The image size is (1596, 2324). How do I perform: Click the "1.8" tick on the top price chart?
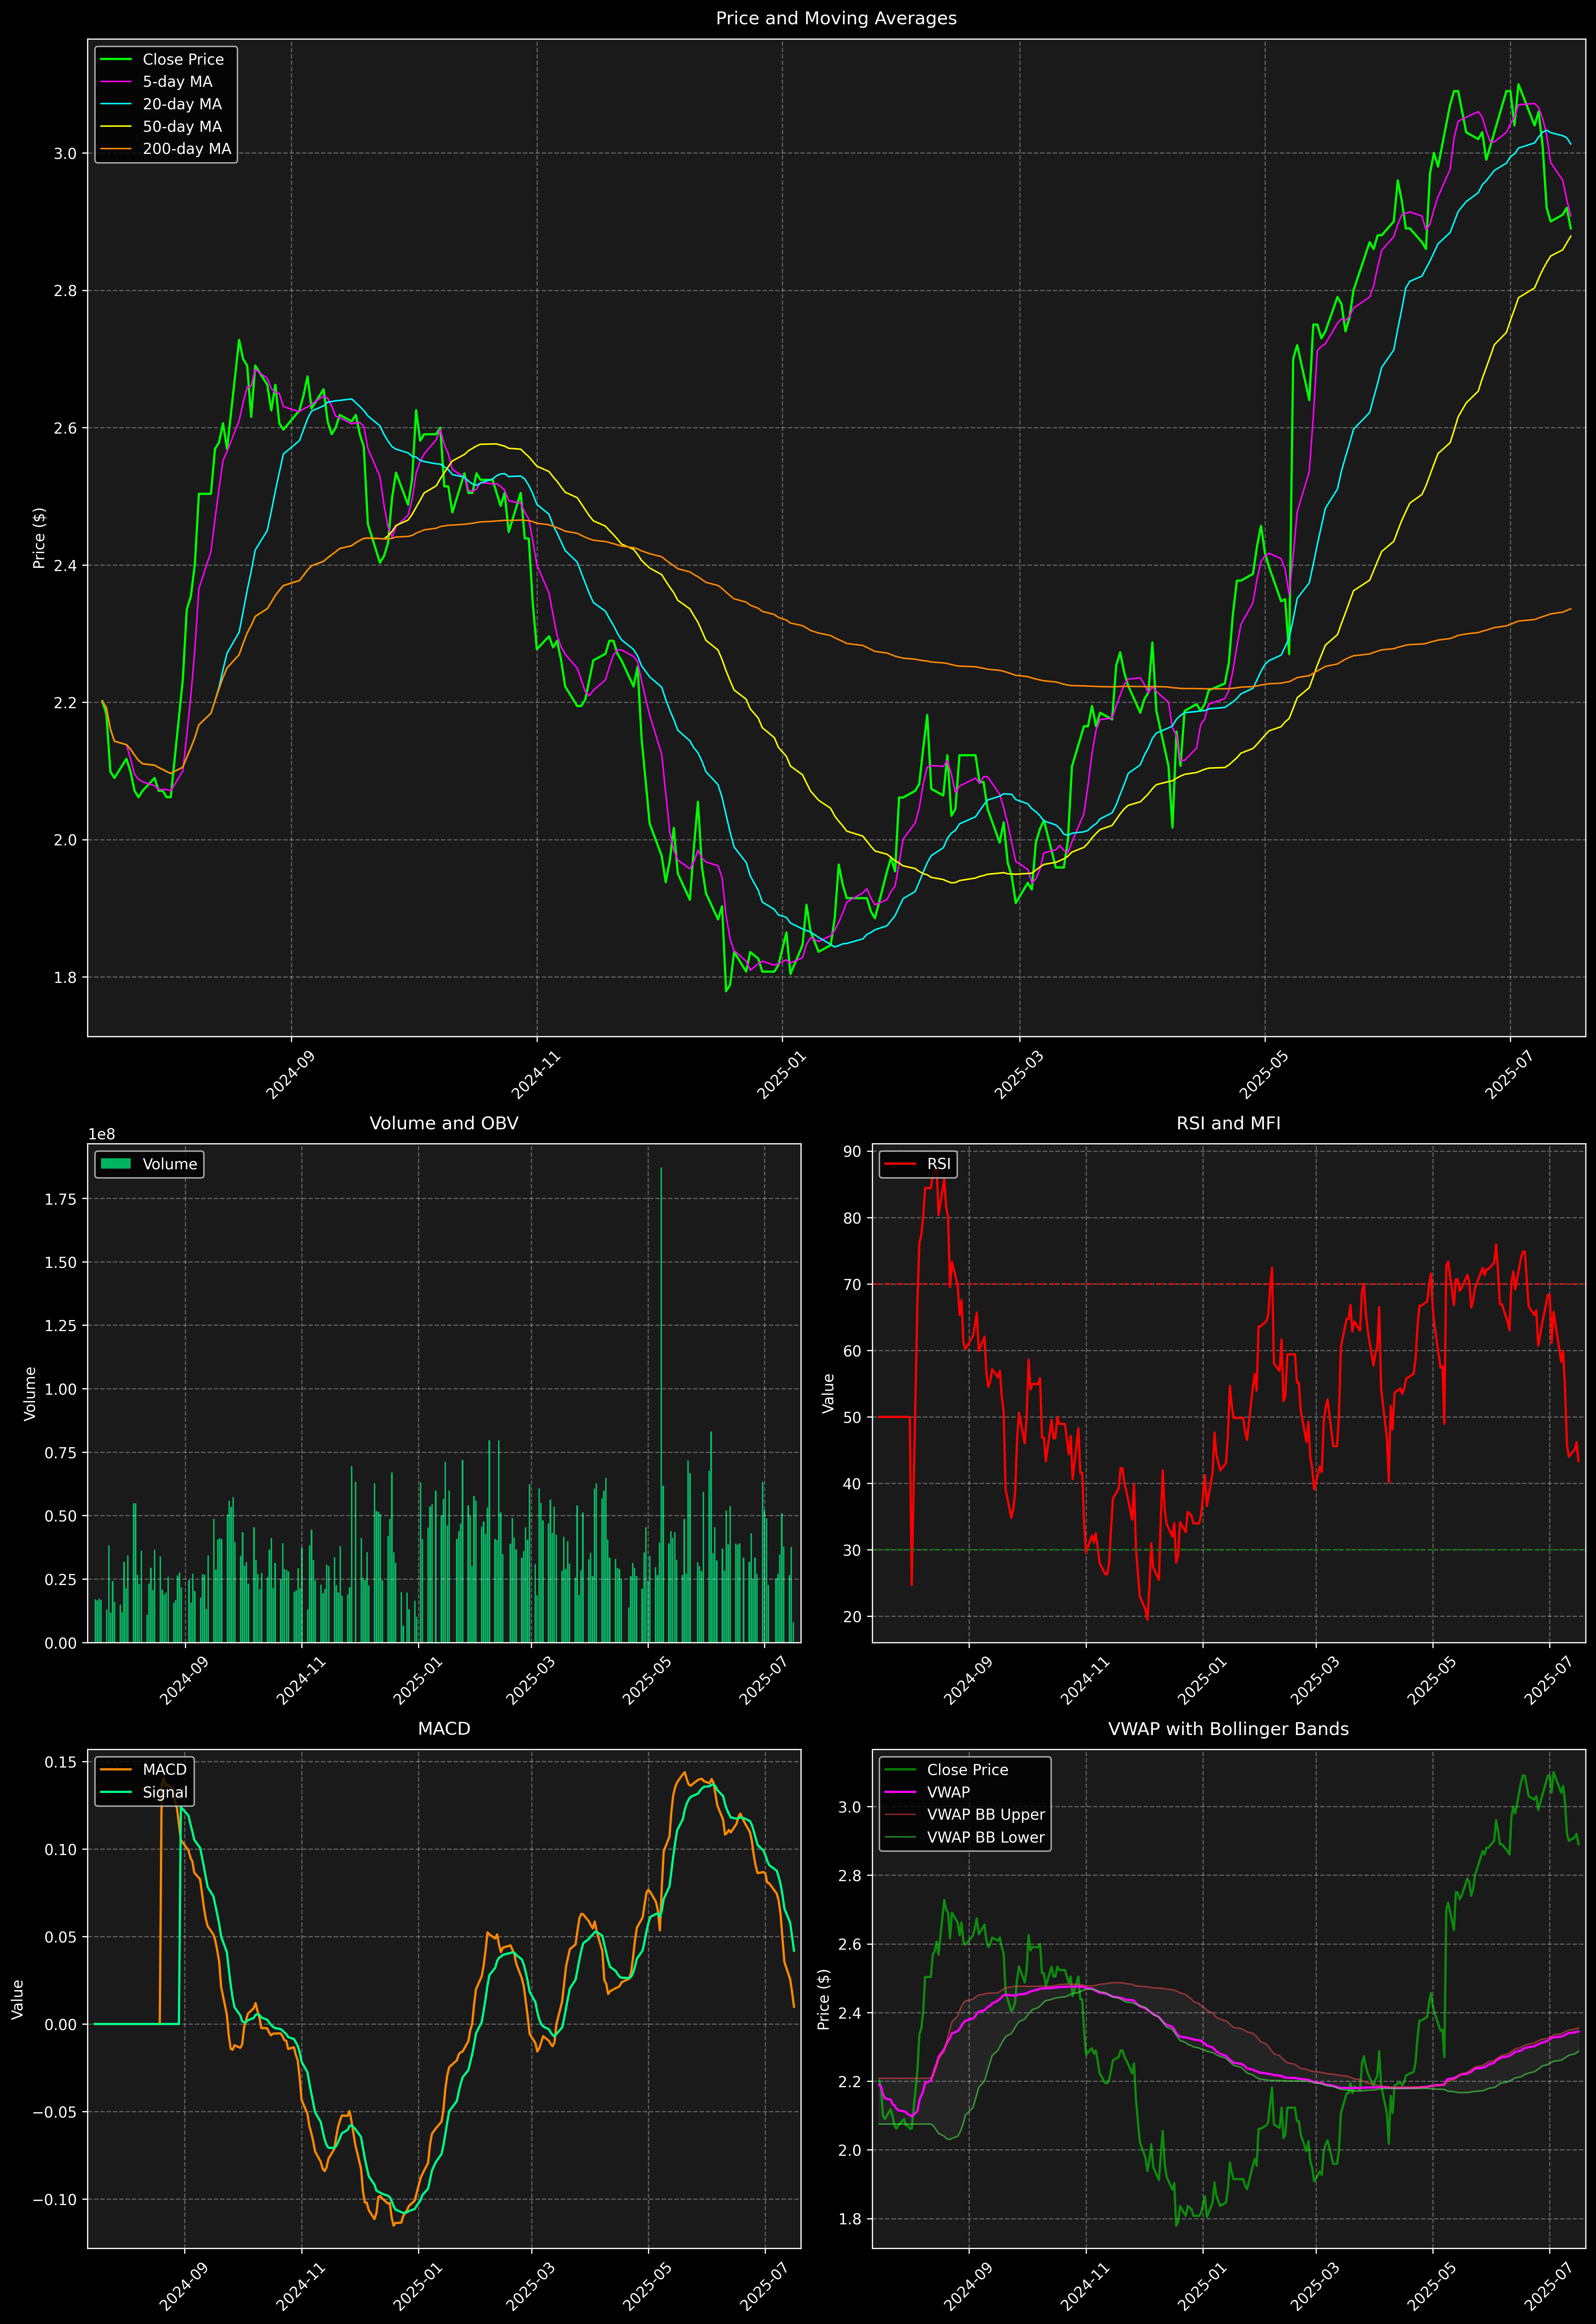65,977
